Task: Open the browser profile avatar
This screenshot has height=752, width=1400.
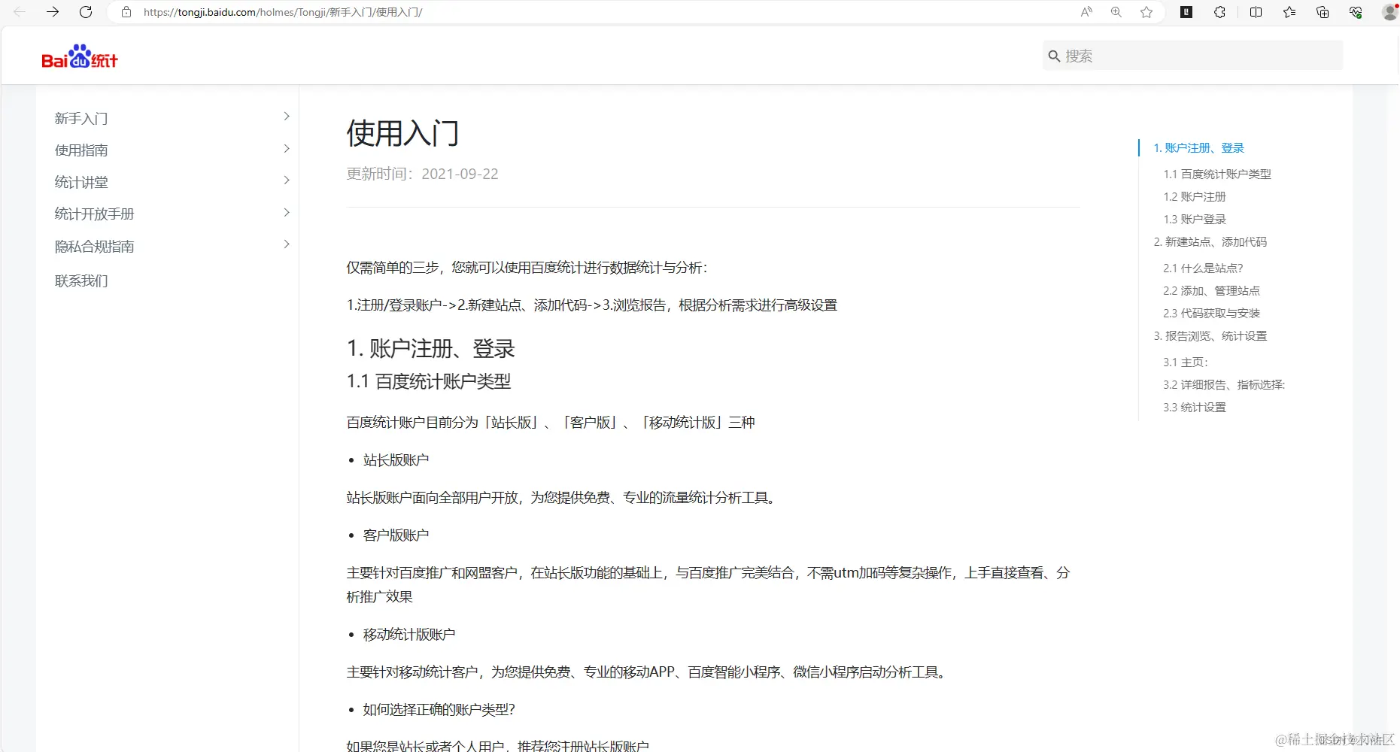Action: [x=1389, y=13]
